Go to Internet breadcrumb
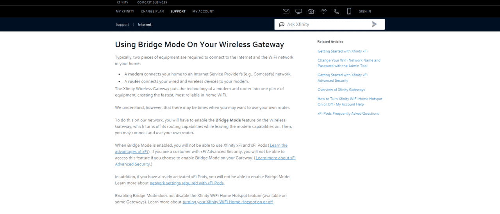This screenshot has width=500, height=214. (x=145, y=25)
